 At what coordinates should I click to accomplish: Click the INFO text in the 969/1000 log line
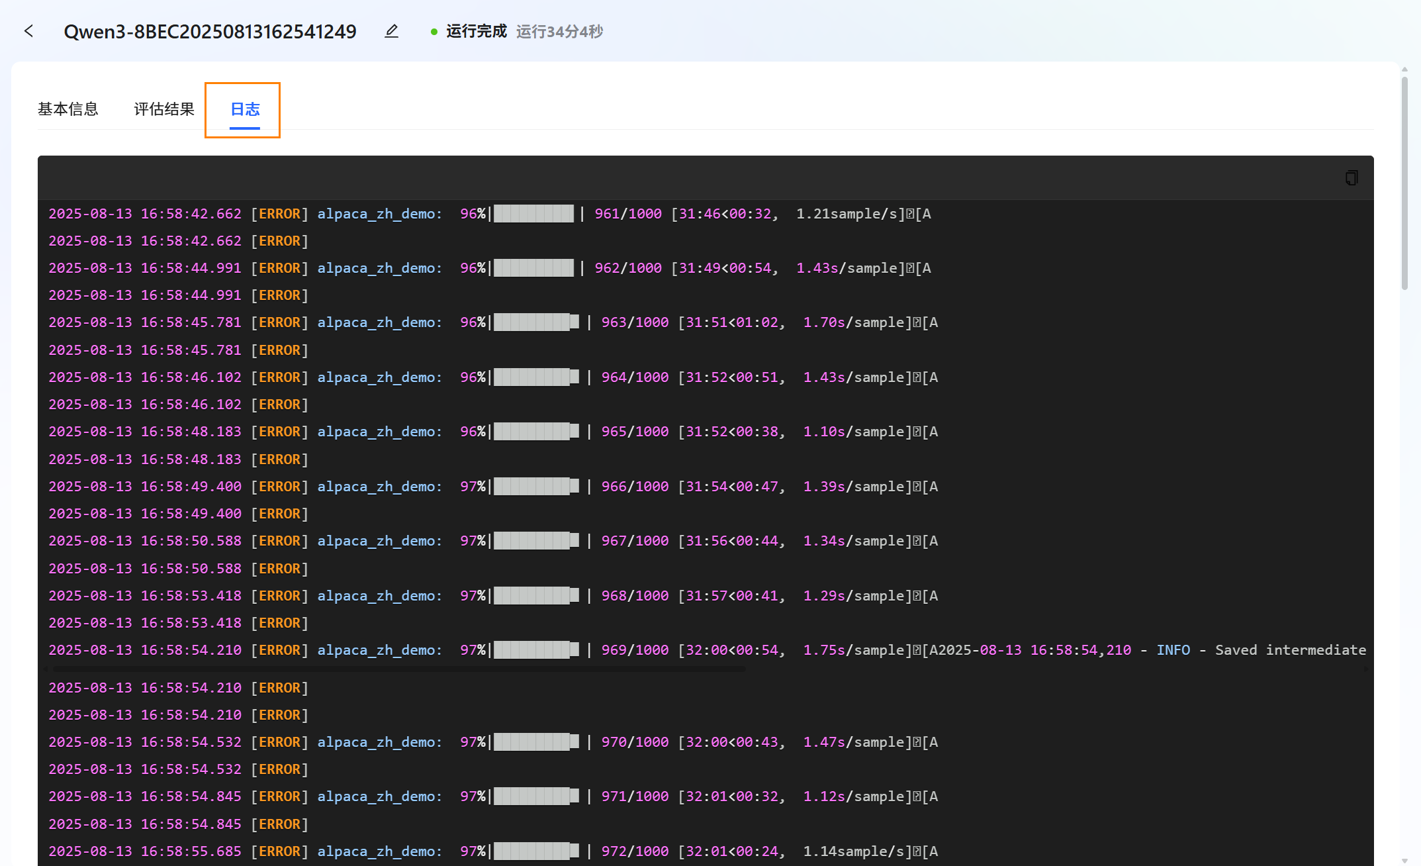1173,650
